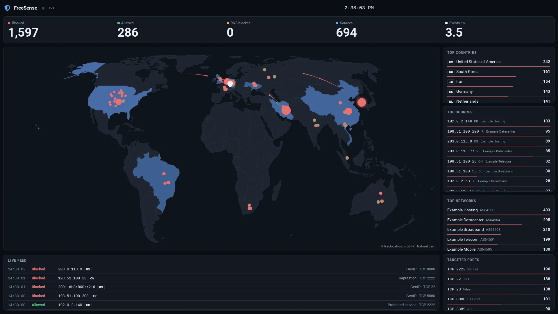Click the CN badge in the live feed
This screenshot has height=314, width=558.
(x=92, y=279)
